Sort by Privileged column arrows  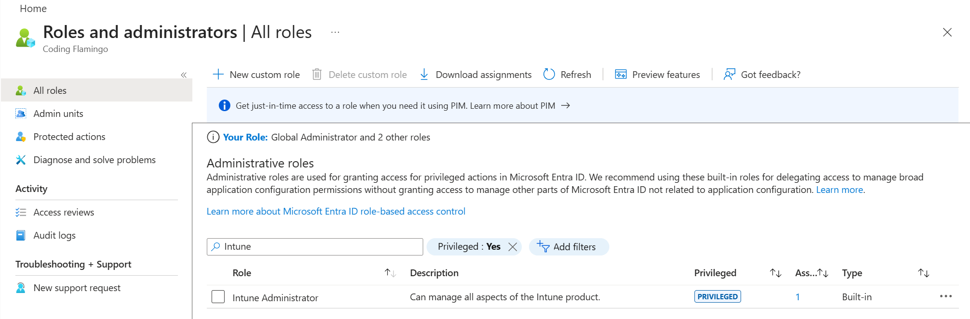[x=775, y=273]
